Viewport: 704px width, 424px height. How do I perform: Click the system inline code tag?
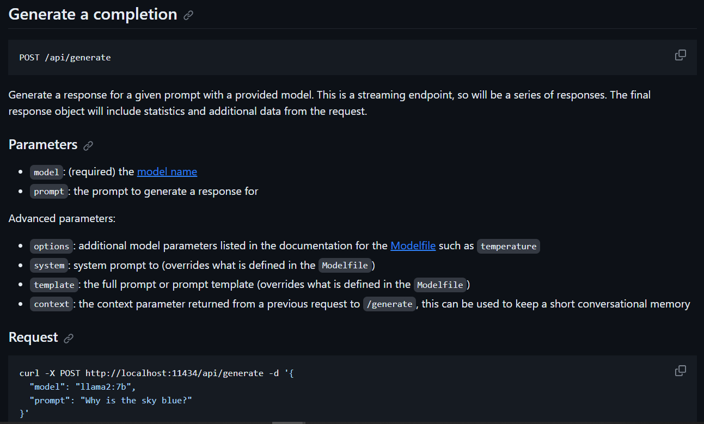tap(49, 265)
